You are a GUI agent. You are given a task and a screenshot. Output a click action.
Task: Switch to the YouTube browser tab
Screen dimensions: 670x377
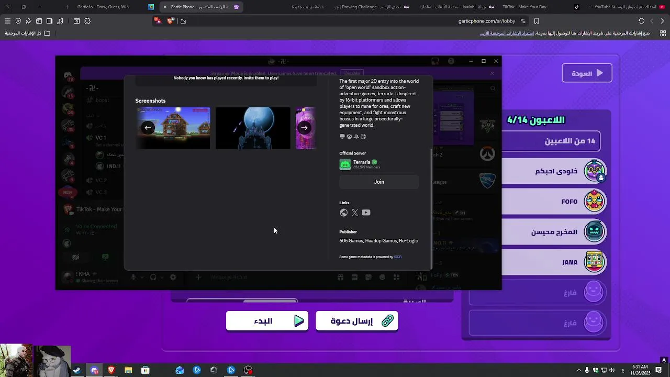tap(626, 7)
